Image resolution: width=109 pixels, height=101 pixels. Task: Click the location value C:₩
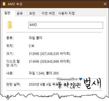click(x=31, y=46)
